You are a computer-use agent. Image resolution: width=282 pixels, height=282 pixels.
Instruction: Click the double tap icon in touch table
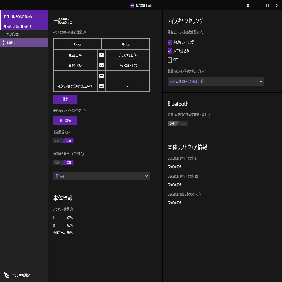[x=101, y=65]
